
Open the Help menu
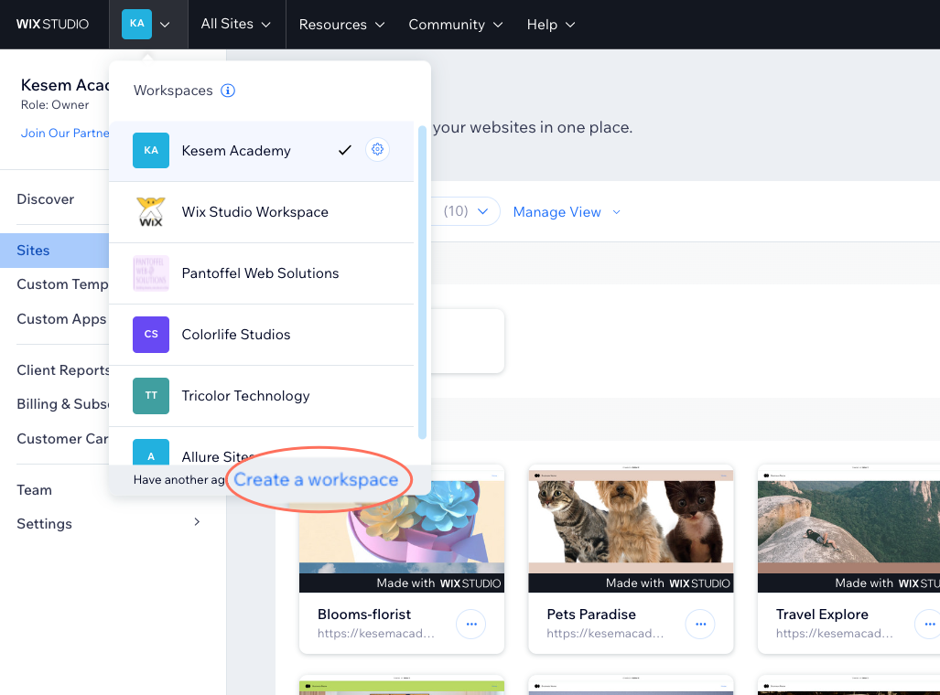point(551,25)
